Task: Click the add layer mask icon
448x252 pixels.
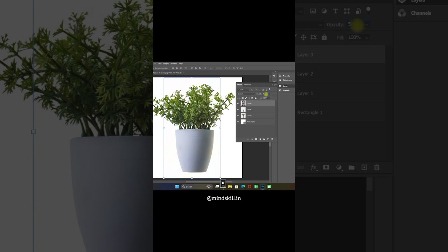Action: coord(256,139)
